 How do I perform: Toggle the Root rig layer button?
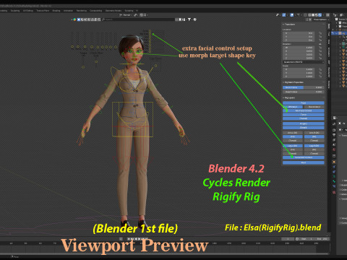(303, 162)
